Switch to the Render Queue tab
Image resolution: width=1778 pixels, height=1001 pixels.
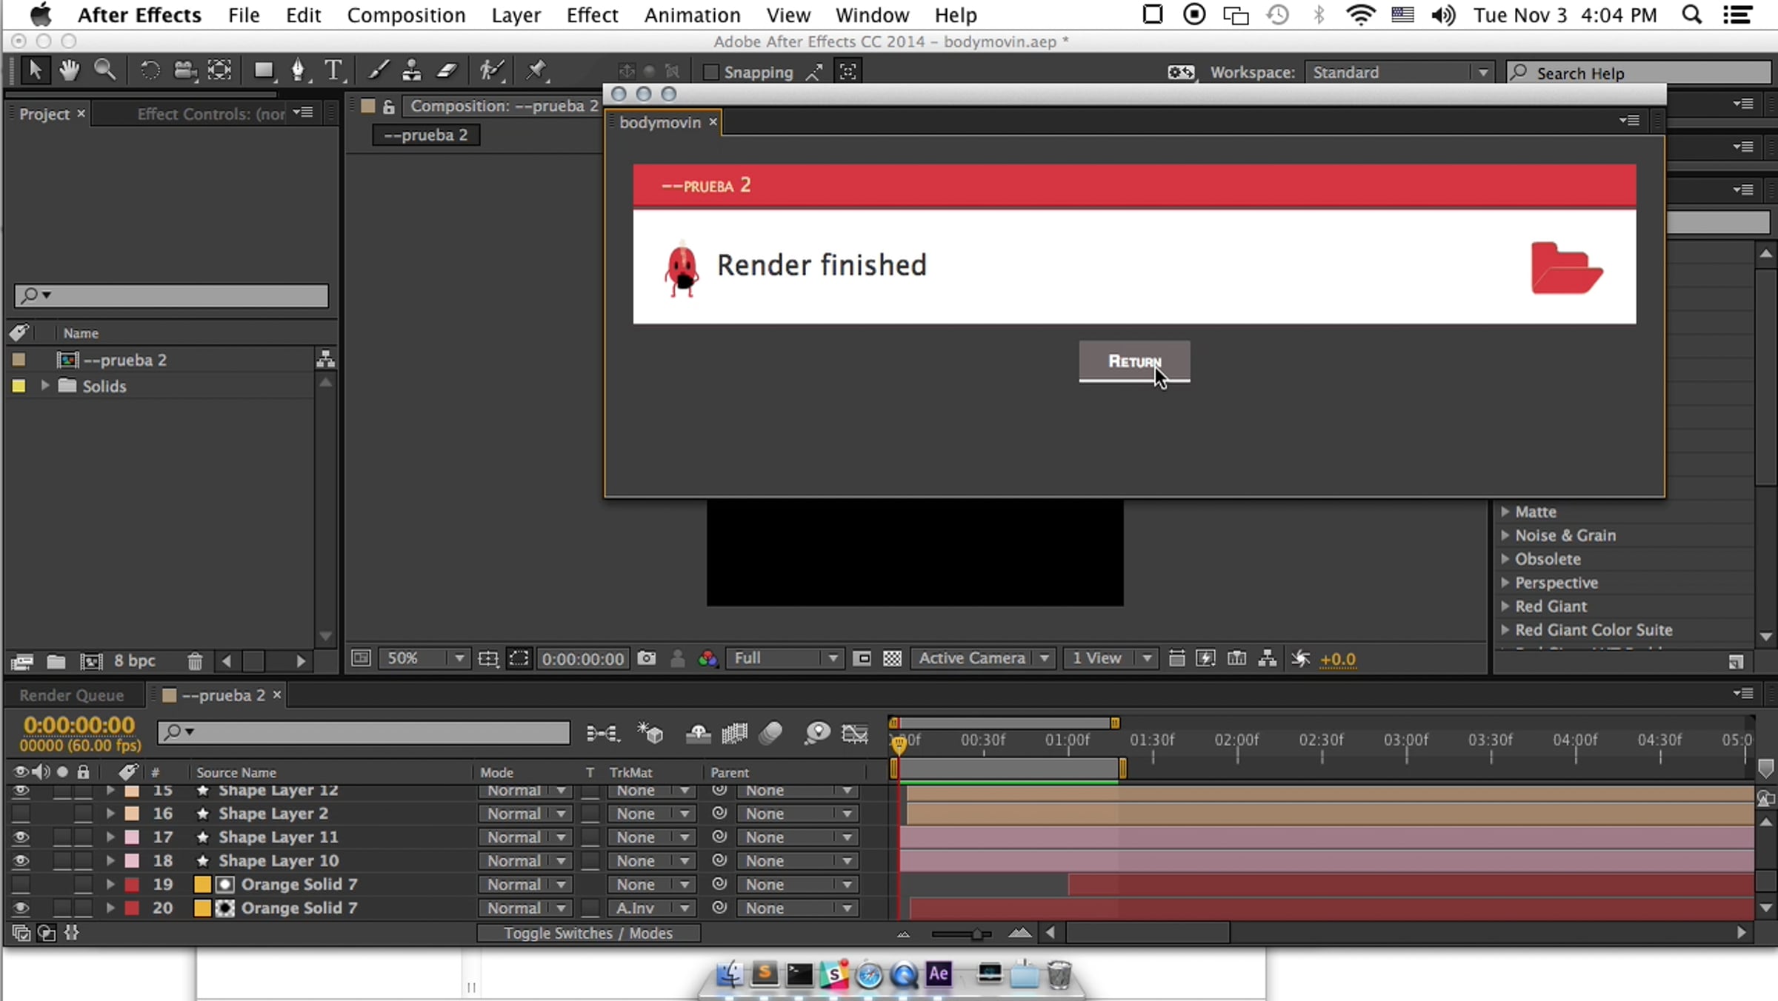(71, 695)
